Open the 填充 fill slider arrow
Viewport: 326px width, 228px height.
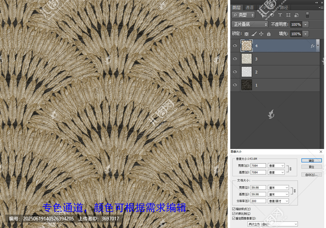(x=305, y=34)
